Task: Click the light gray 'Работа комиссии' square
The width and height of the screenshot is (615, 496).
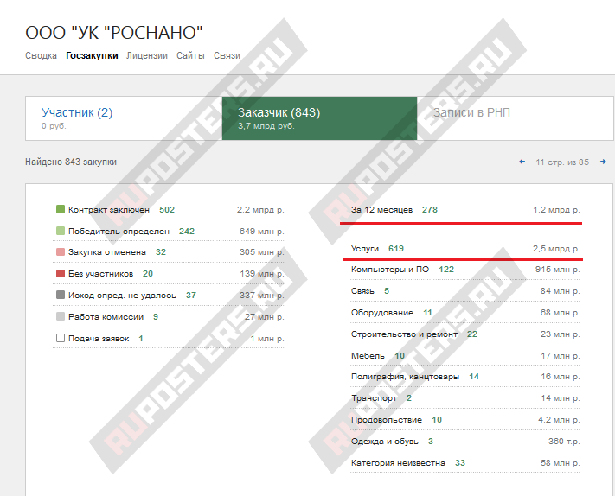Action: [x=61, y=316]
